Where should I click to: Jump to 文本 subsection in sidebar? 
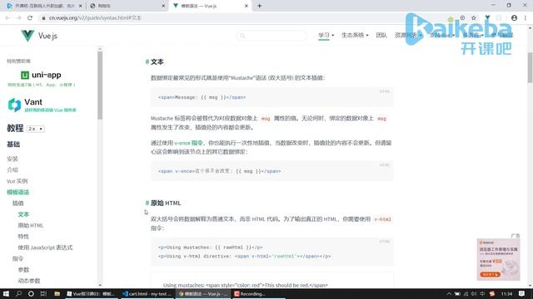click(23, 214)
